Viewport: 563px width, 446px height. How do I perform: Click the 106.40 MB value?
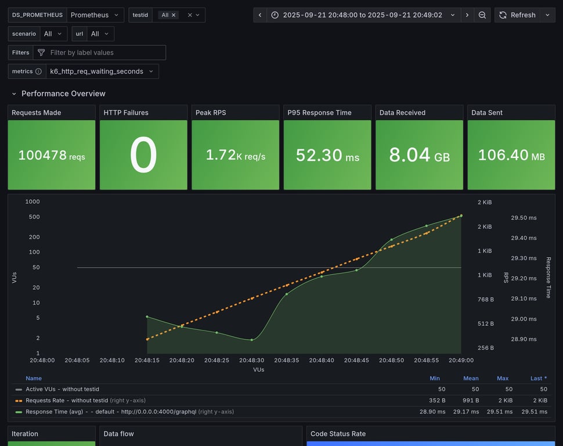coord(511,155)
